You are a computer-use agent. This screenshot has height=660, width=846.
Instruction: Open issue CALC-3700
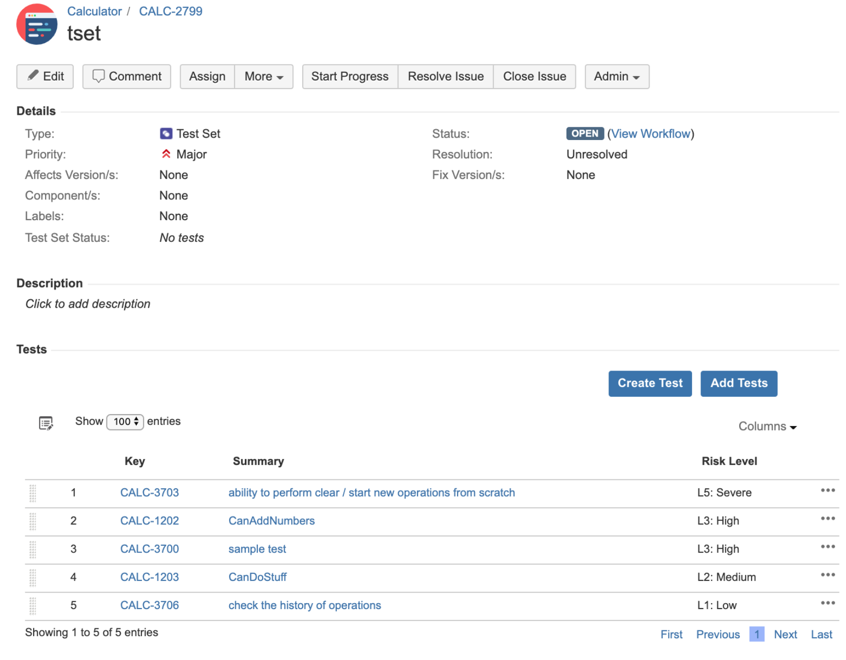point(149,549)
